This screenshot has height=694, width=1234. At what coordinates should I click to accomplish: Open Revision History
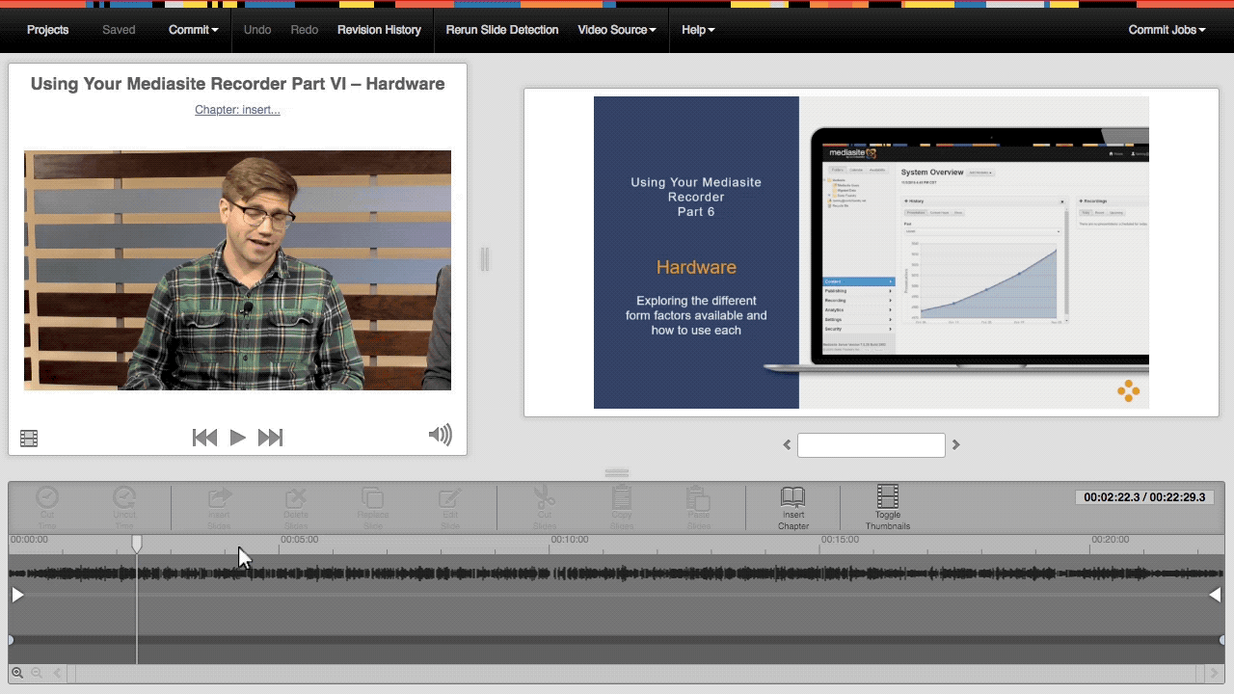coord(379,30)
